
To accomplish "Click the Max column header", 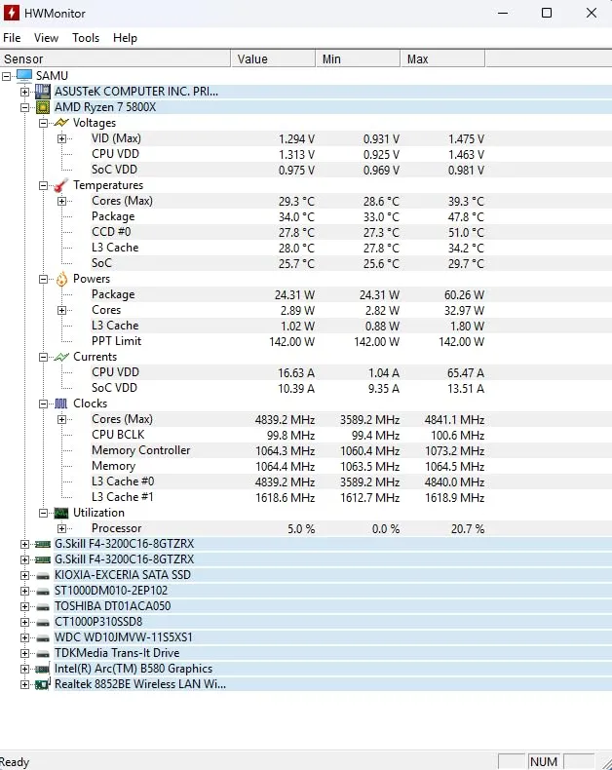I will click(442, 58).
